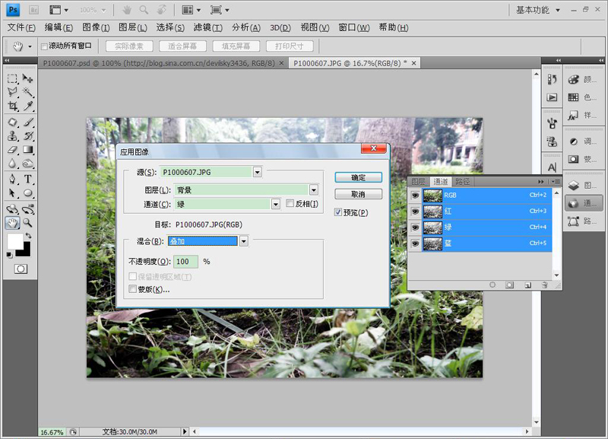Launch Bridge from the top bar

33,10
